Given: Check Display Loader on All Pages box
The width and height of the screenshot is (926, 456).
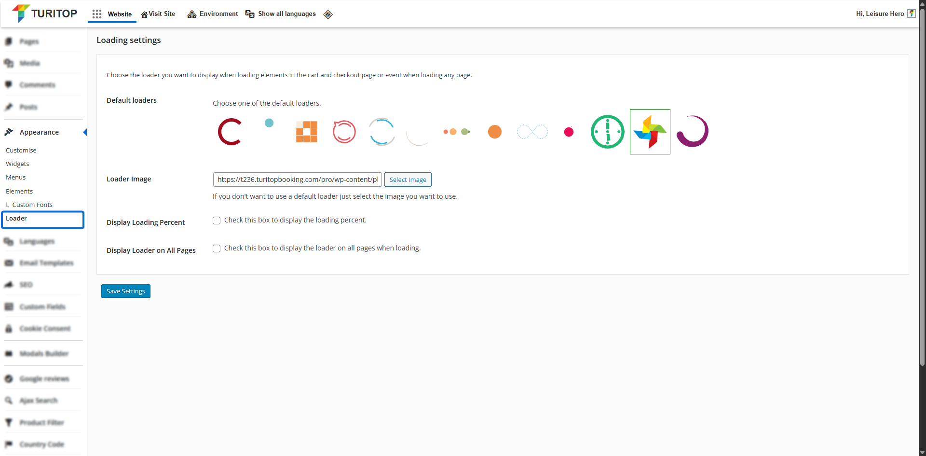Looking at the screenshot, I should 217,249.
